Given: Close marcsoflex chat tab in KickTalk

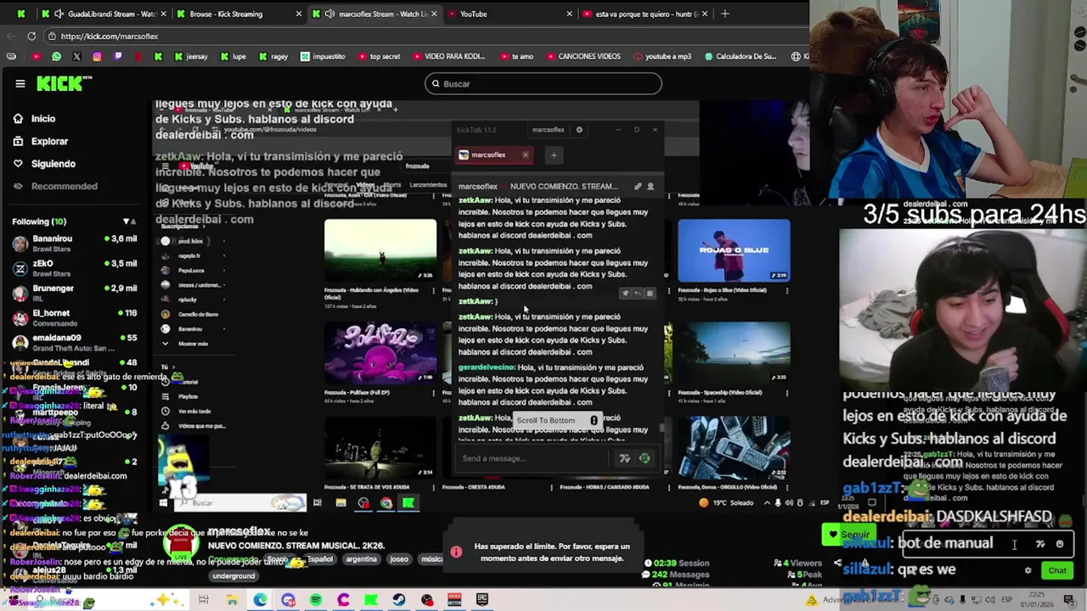Looking at the screenshot, I should tap(525, 154).
